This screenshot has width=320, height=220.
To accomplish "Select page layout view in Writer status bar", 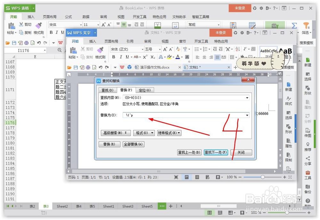I will point(187,177).
